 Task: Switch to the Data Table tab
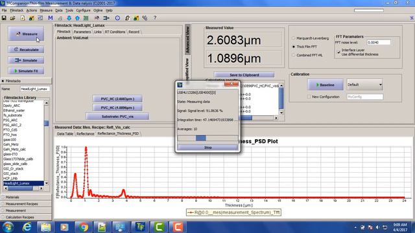click(x=65, y=134)
